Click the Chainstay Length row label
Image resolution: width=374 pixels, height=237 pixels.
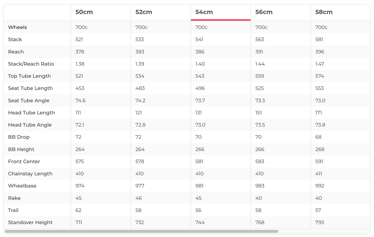pos(30,174)
